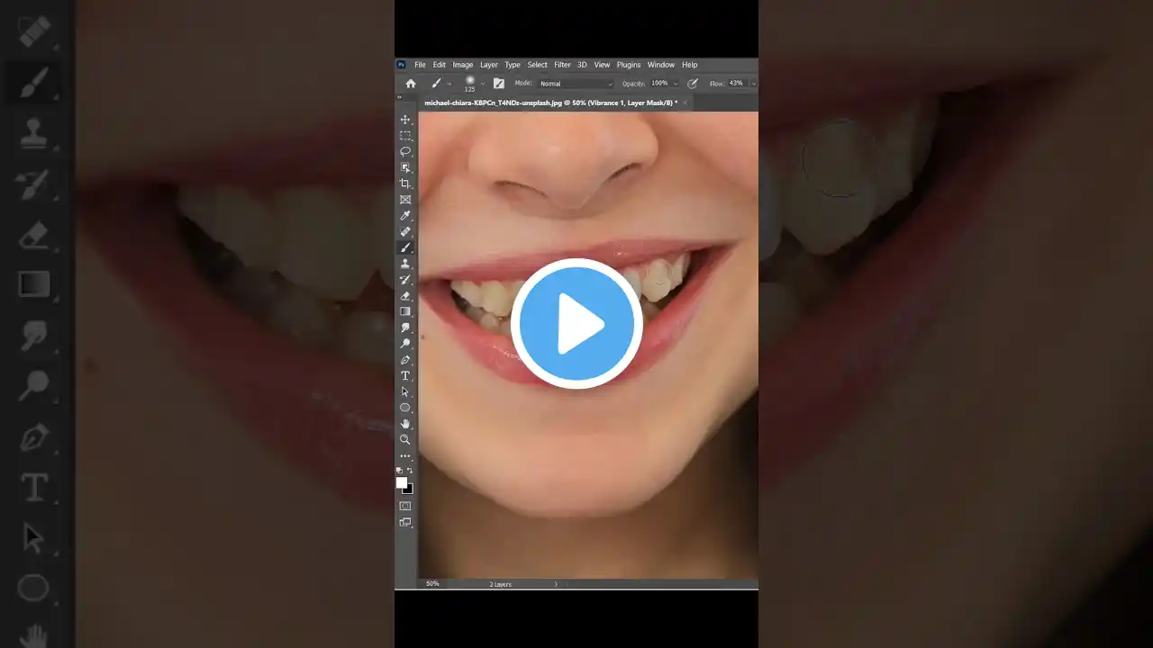
Task: Choose the Crop tool
Action: 405,183
